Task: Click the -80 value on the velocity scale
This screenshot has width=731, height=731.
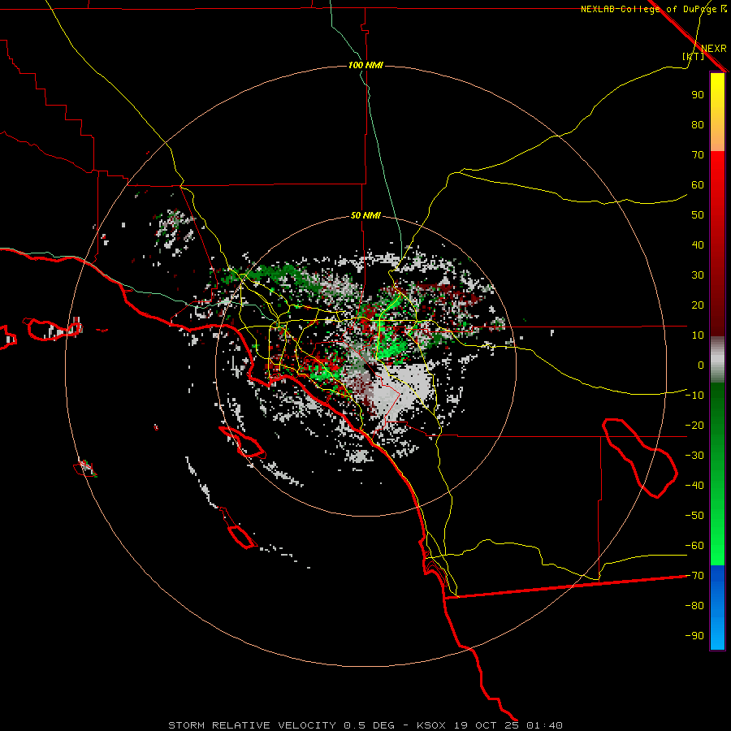Action: pos(694,606)
